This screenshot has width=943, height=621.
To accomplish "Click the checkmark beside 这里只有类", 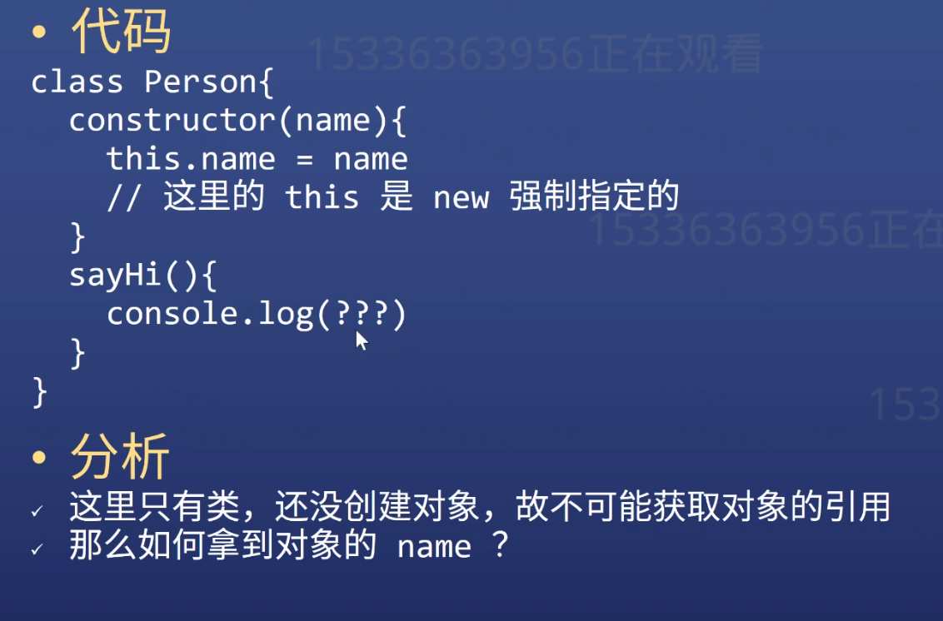I will [37, 511].
